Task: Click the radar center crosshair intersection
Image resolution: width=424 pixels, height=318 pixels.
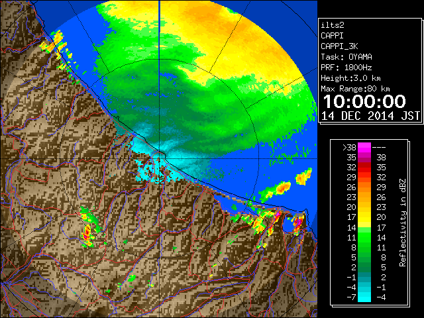Action: (160, 159)
